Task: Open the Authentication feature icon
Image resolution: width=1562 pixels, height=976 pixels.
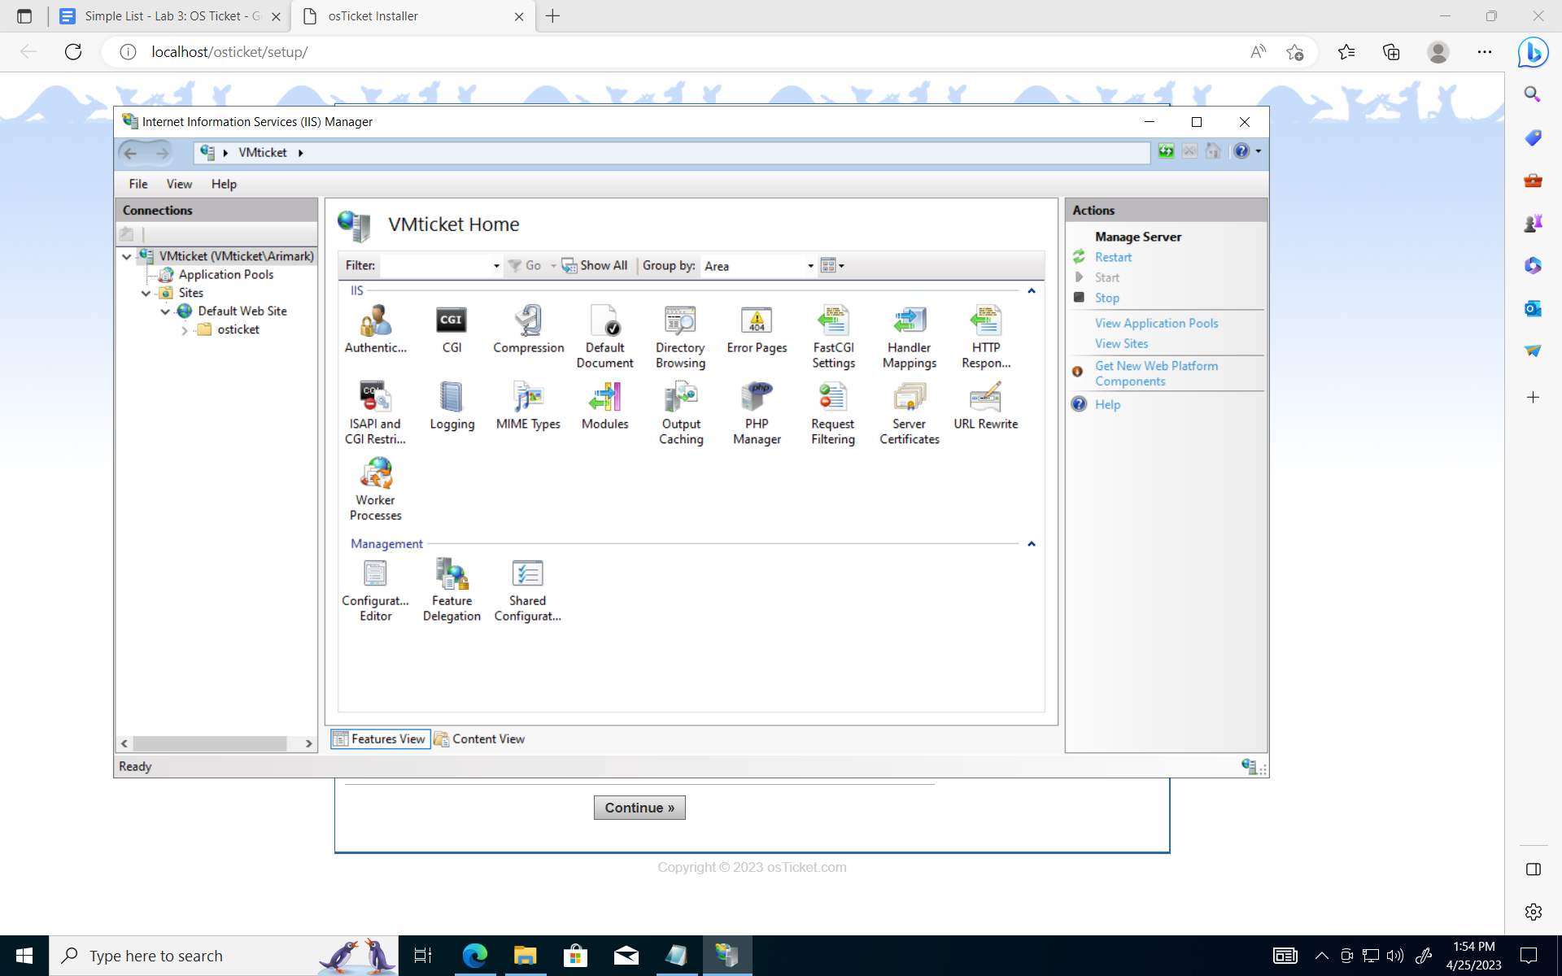Action: [x=375, y=329]
